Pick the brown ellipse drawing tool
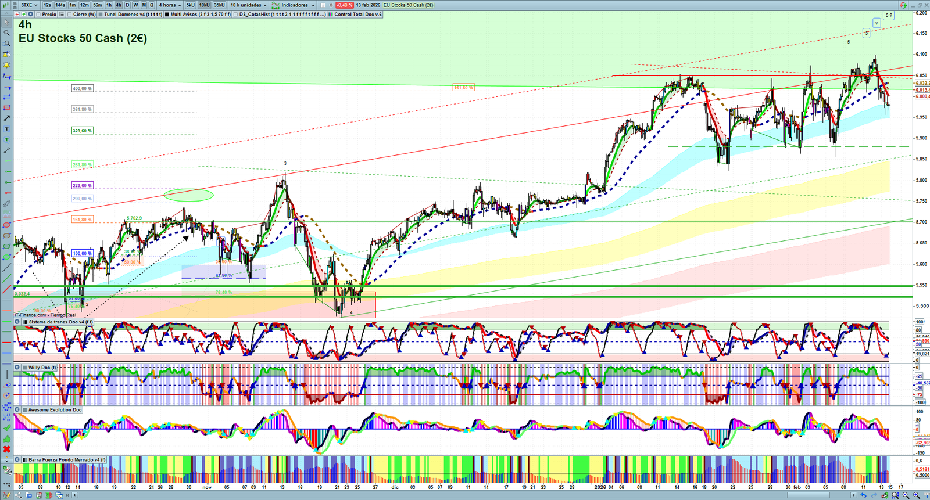930x500 pixels. [6, 236]
